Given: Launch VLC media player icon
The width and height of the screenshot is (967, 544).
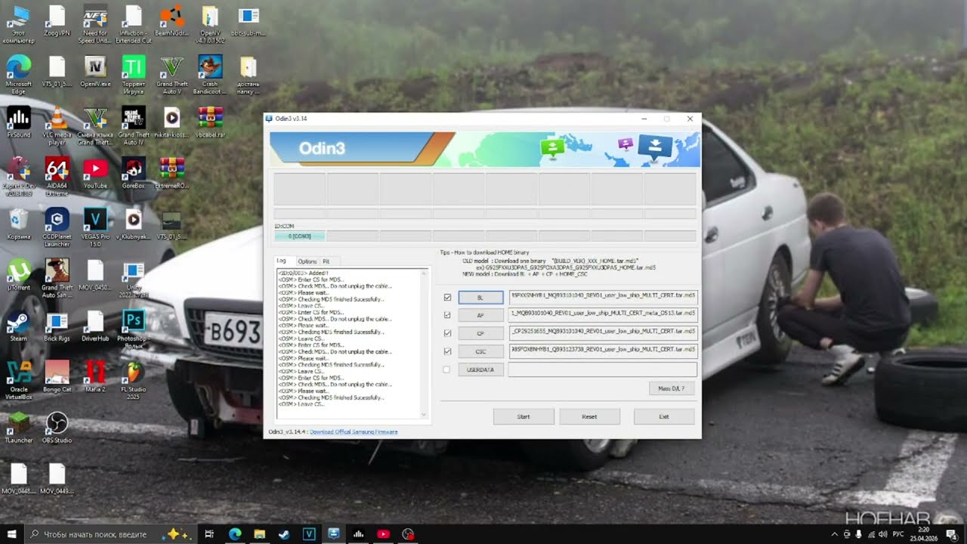Looking at the screenshot, I should tap(57, 125).
